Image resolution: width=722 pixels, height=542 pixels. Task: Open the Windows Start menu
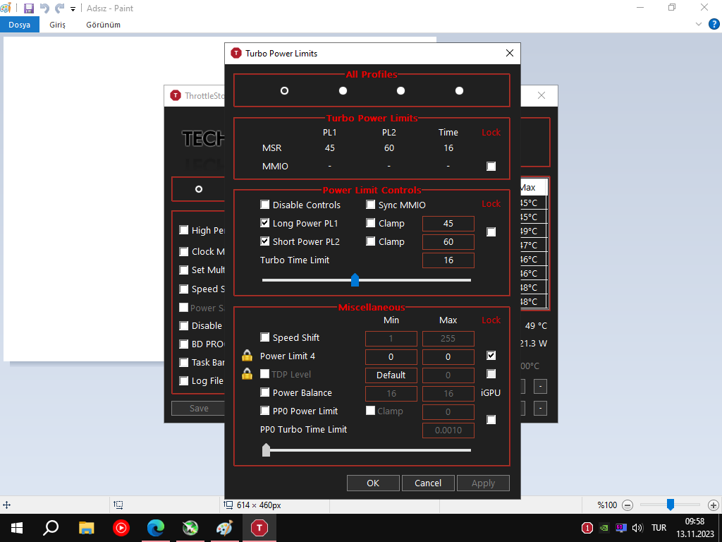17,528
